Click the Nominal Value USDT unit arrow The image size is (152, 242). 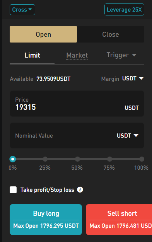(x=136, y=136)
